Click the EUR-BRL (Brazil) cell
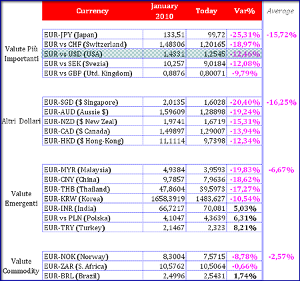 93,276
